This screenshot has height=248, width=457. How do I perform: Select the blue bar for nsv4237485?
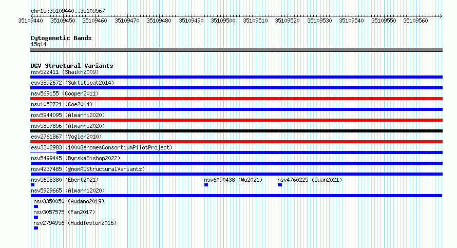[x=236, y=174]
